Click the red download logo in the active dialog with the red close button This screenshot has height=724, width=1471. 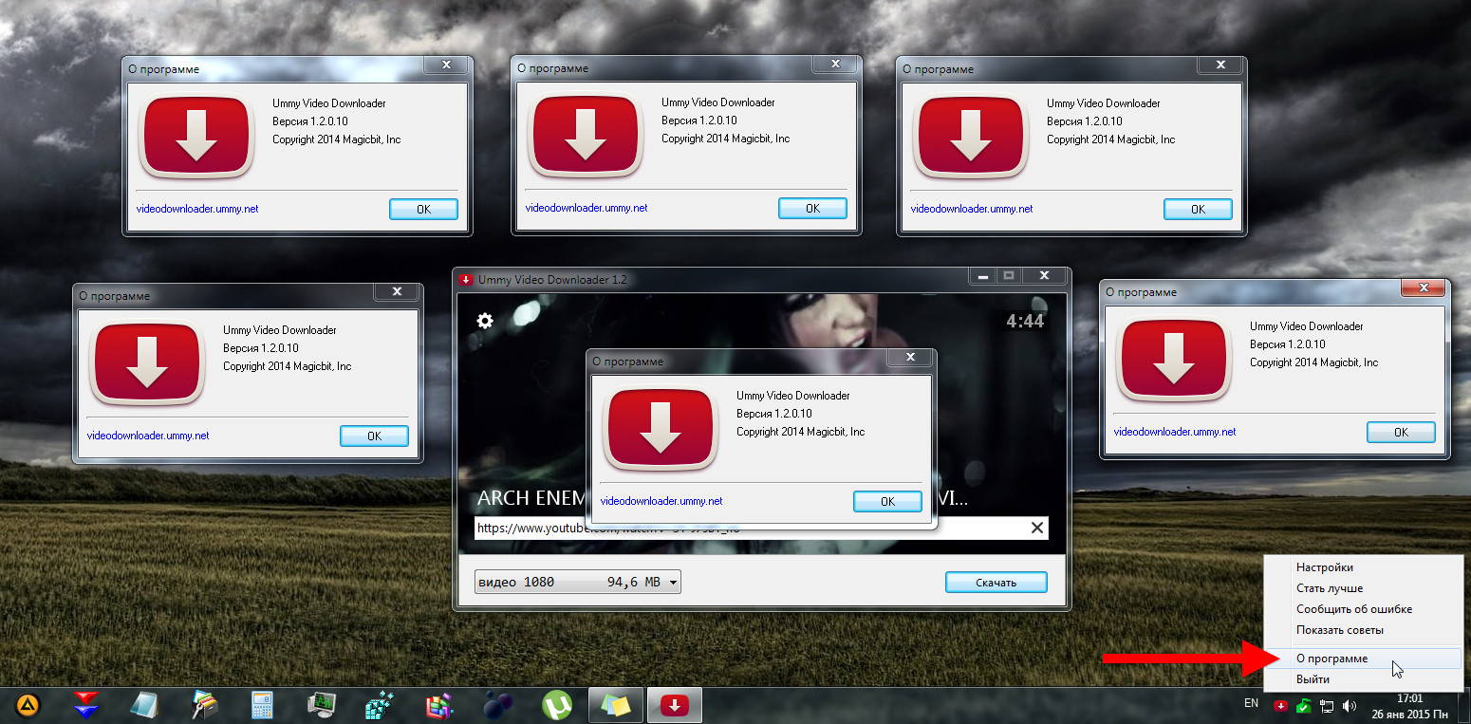(x=1174, y=361)
